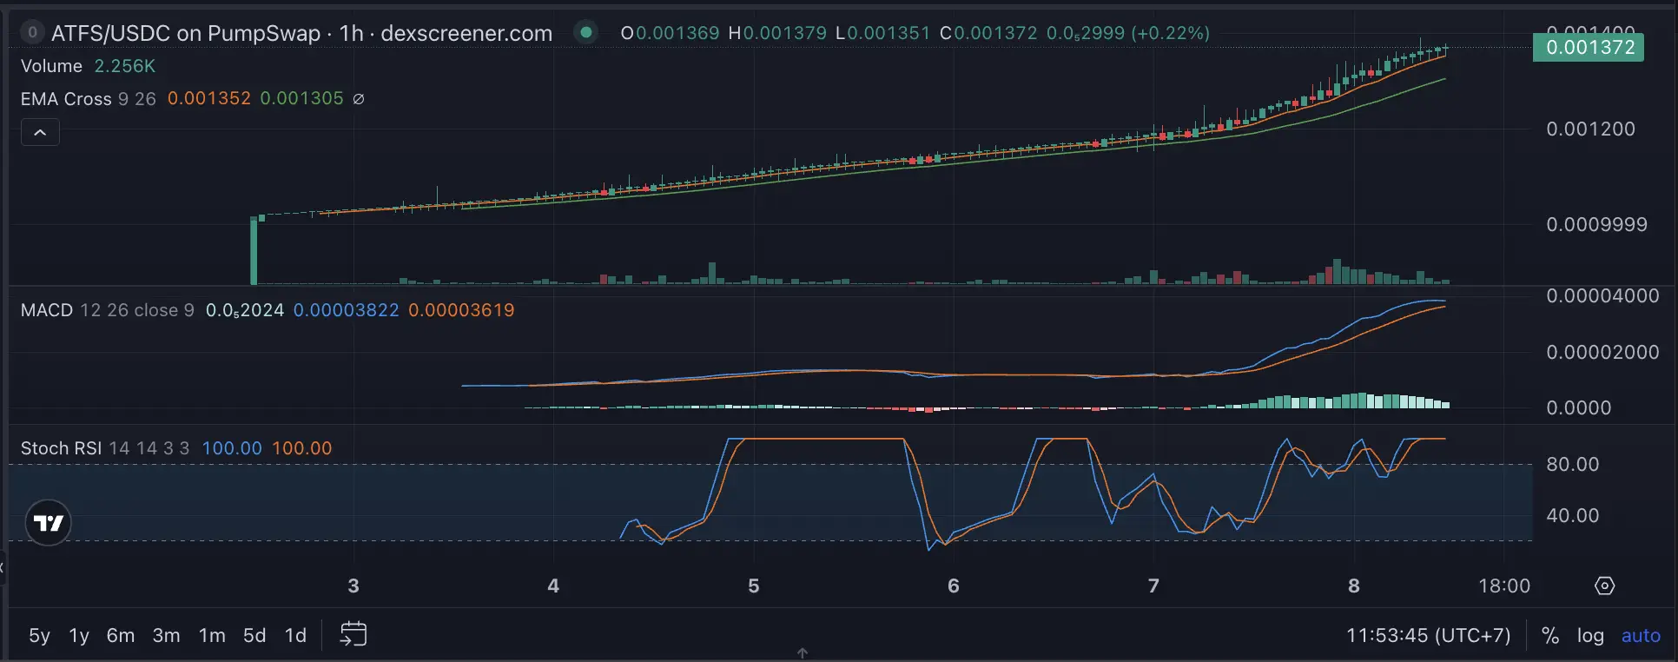Select the 1m date range
1678x662 pixels.
212,635
